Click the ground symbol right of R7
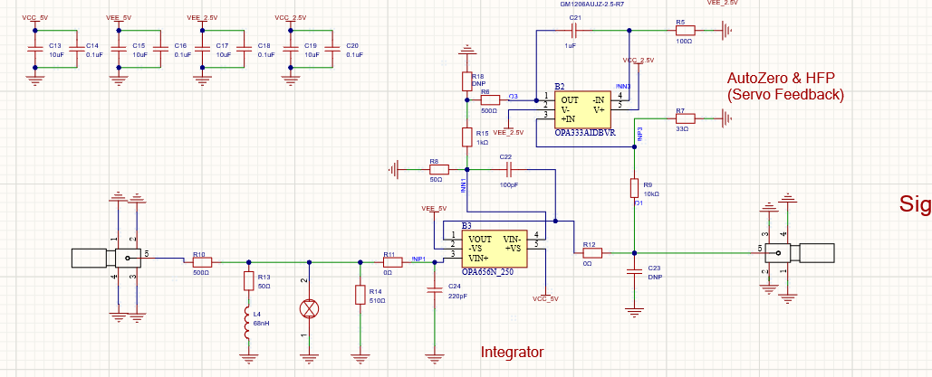 [726, 118]
